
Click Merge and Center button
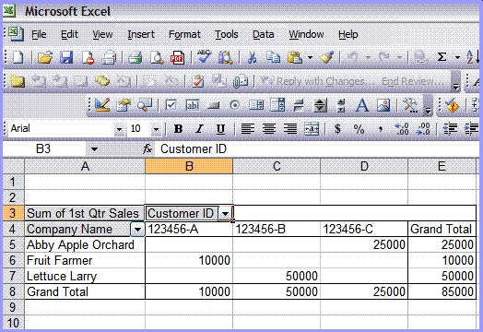click(312, 128)
